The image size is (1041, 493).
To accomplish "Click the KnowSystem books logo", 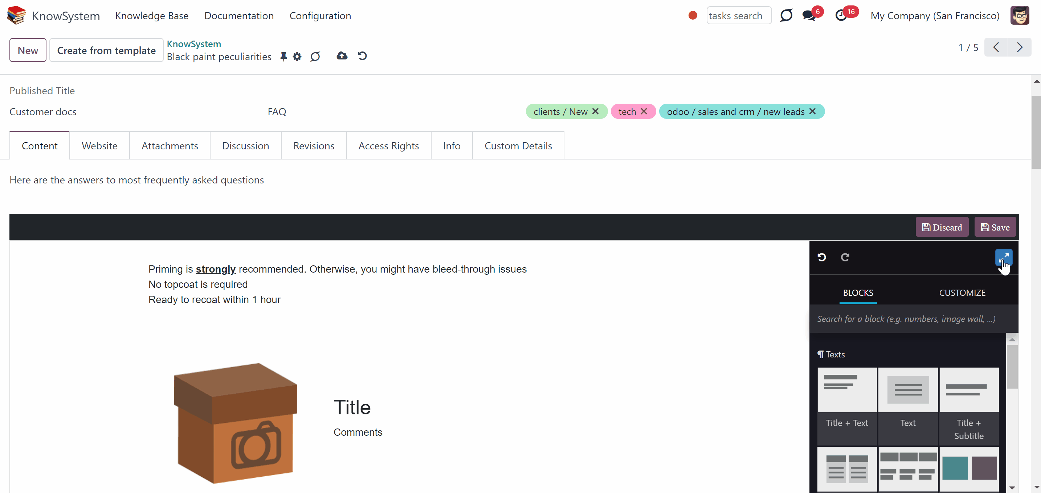I will (x=17, y=15).
